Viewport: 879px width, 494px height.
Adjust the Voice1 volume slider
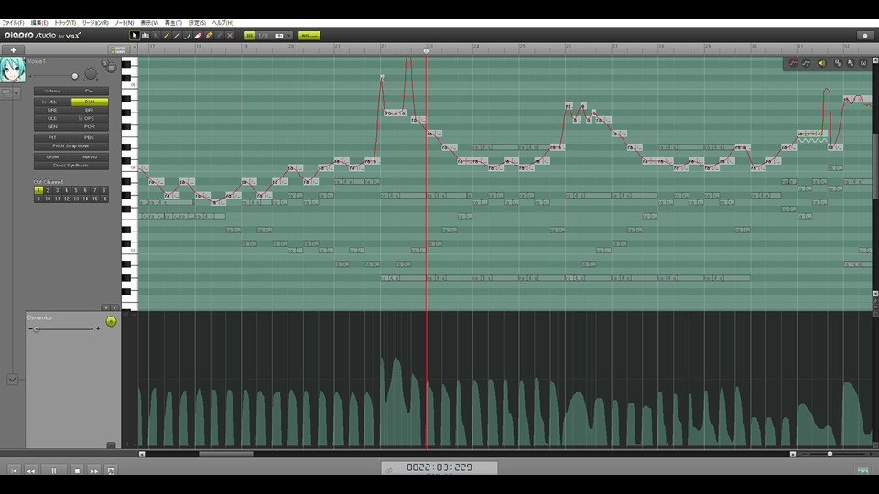[x=74, y=76]
